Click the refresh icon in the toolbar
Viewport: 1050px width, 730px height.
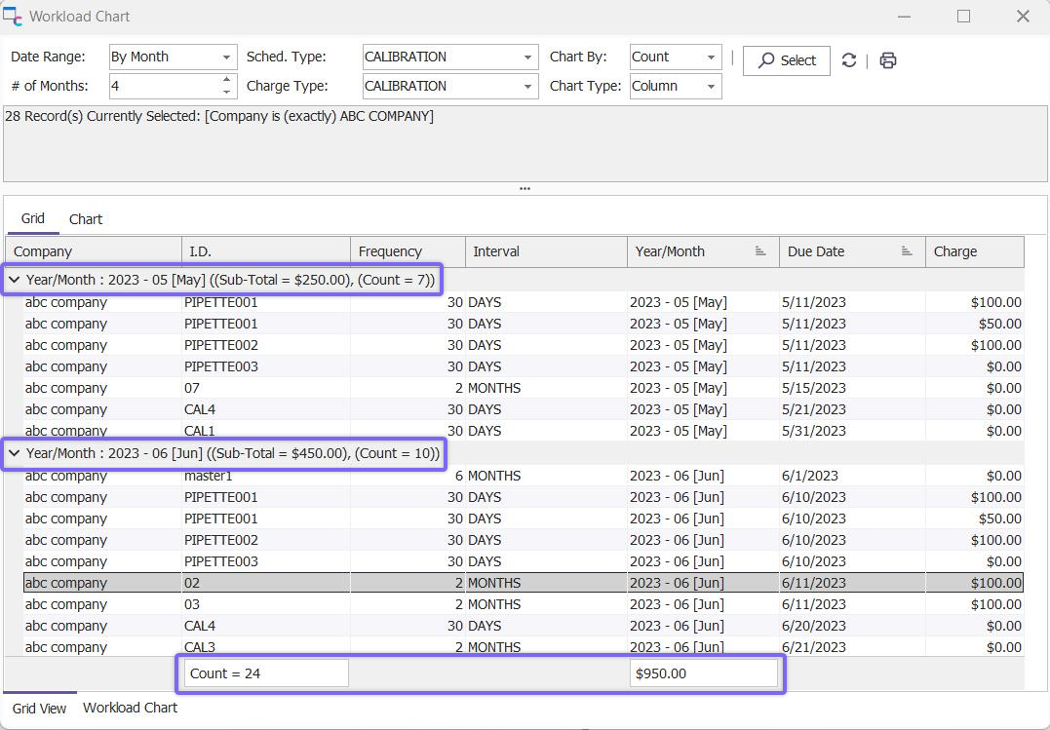(849, 60)
